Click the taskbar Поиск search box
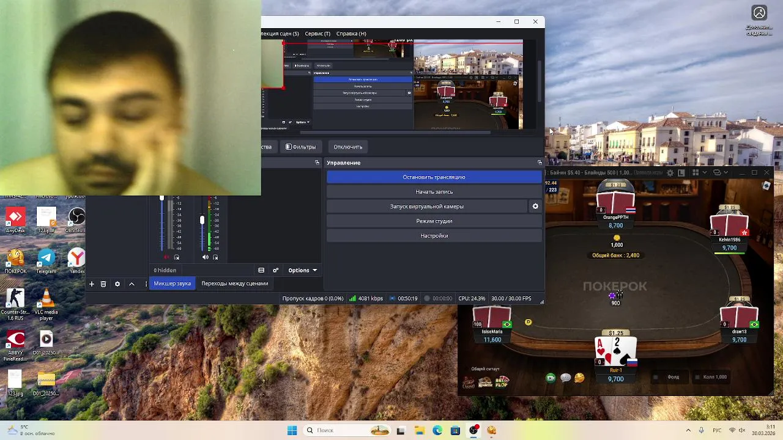Viewport: 783px width, 440px height. click(347, 430)
